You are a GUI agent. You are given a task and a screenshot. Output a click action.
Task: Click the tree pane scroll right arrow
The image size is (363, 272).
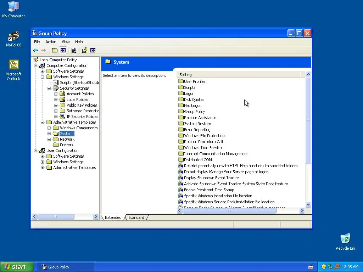tap(96, 216)
